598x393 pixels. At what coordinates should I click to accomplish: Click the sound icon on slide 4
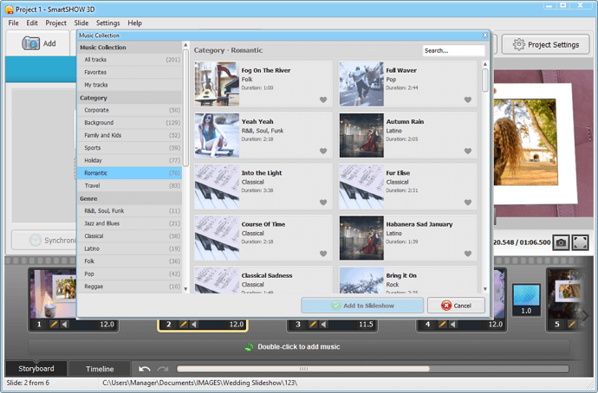[453, 325]
